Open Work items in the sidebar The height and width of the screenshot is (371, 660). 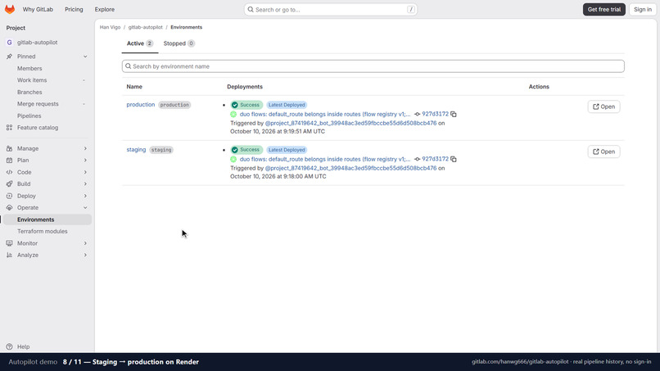[32, 80]
